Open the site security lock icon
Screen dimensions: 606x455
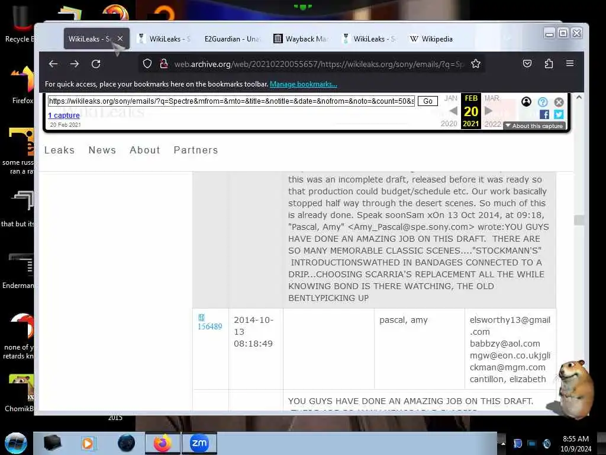coord(164,63)
